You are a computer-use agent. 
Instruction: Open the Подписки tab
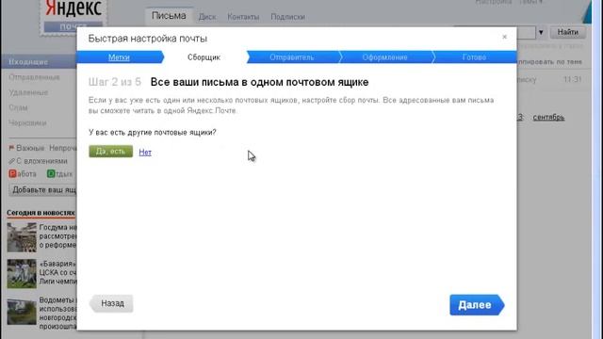pos(287,17)
